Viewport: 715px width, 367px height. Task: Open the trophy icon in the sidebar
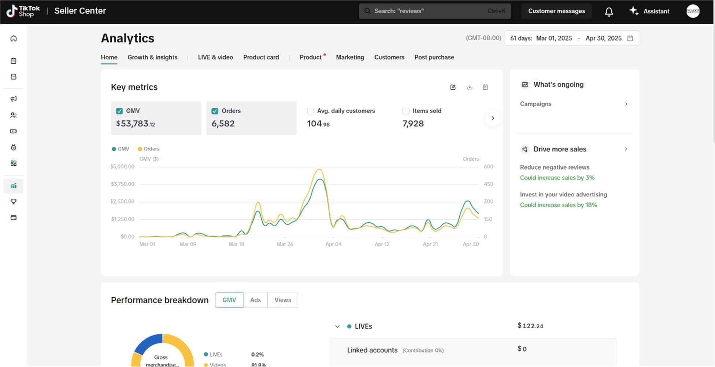(14, 201)
